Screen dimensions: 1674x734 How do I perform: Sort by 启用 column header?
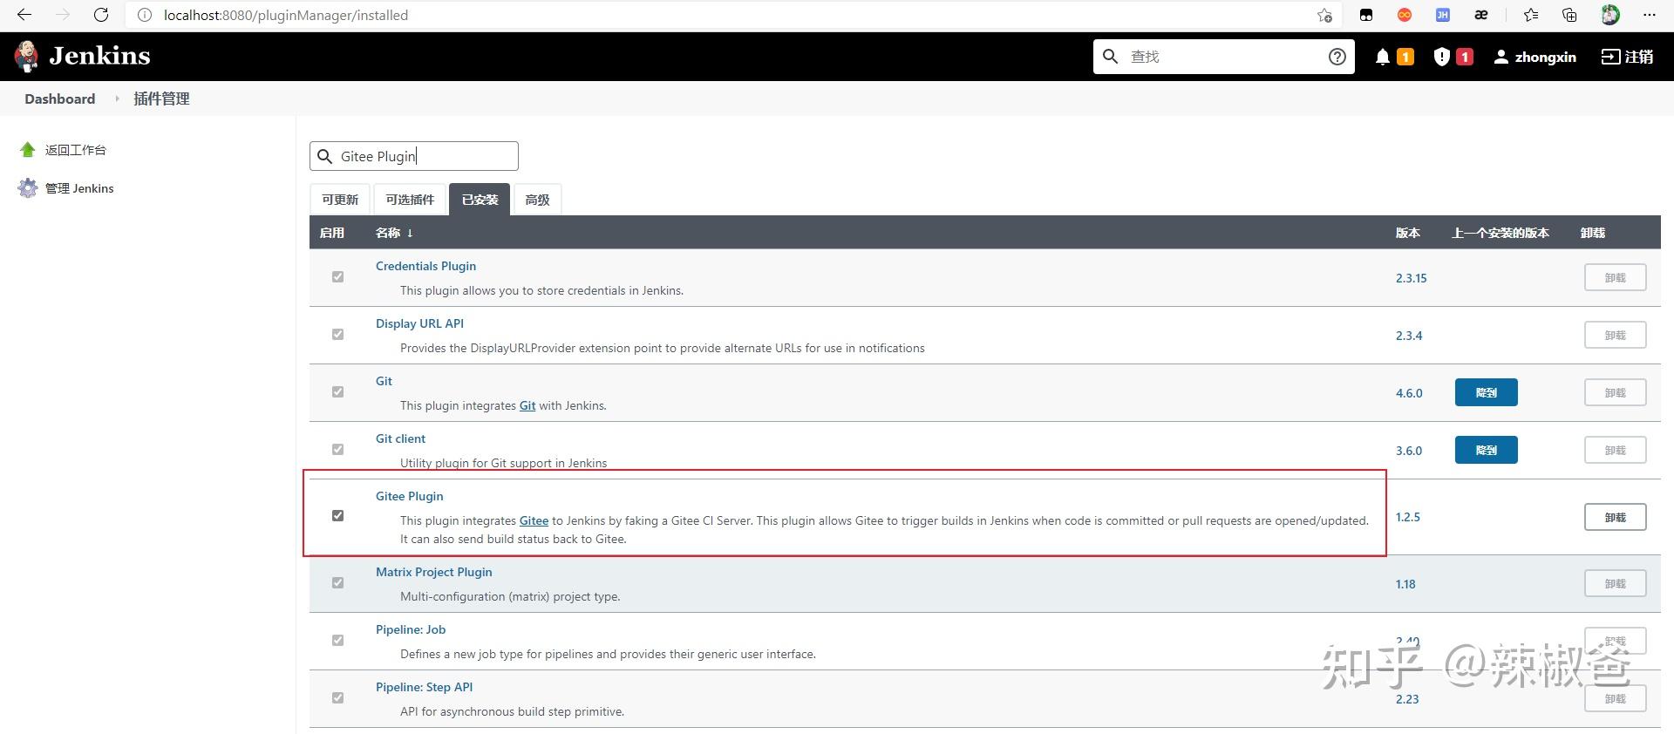331,233
